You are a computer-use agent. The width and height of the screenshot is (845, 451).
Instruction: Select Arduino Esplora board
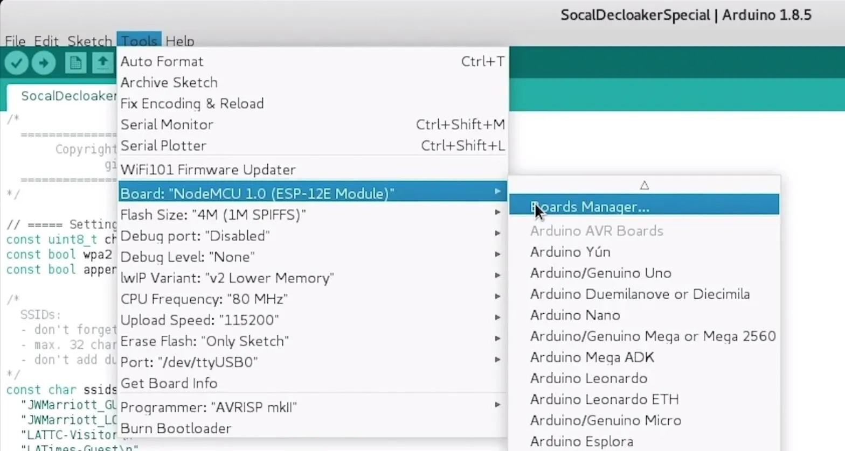644,441
